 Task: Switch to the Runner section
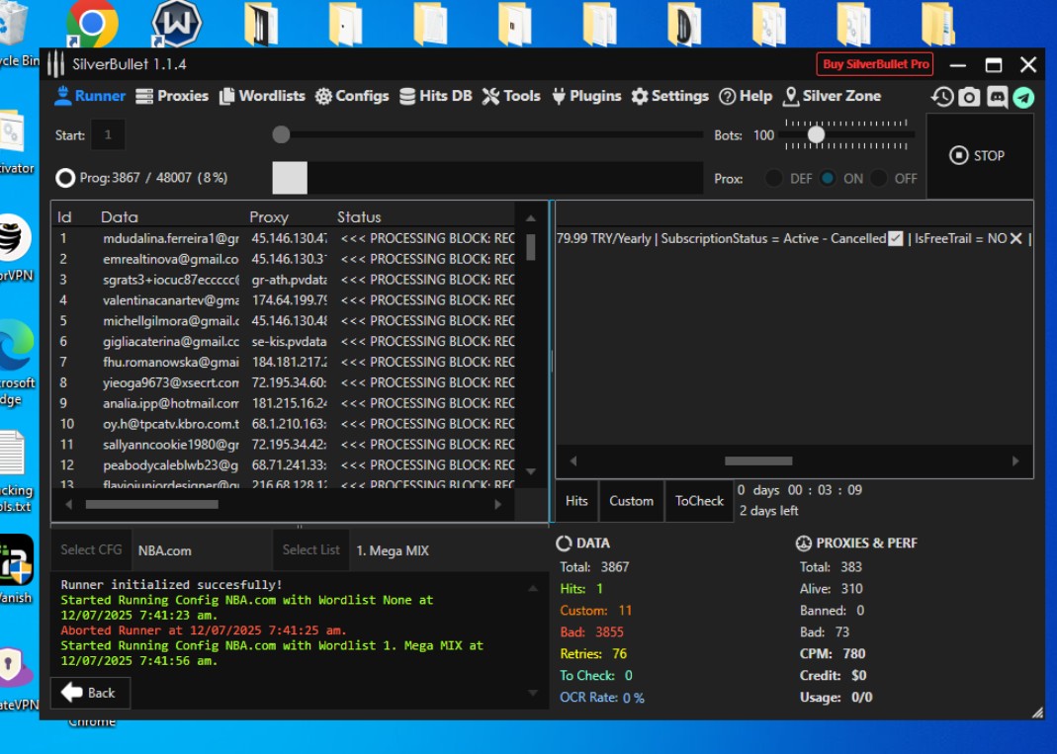90,97
